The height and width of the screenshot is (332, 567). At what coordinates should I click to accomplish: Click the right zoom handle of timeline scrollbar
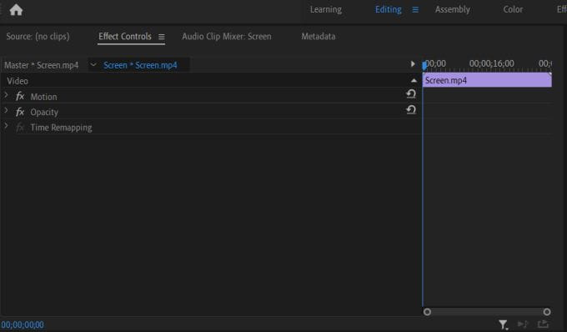(x=547, y=312)
